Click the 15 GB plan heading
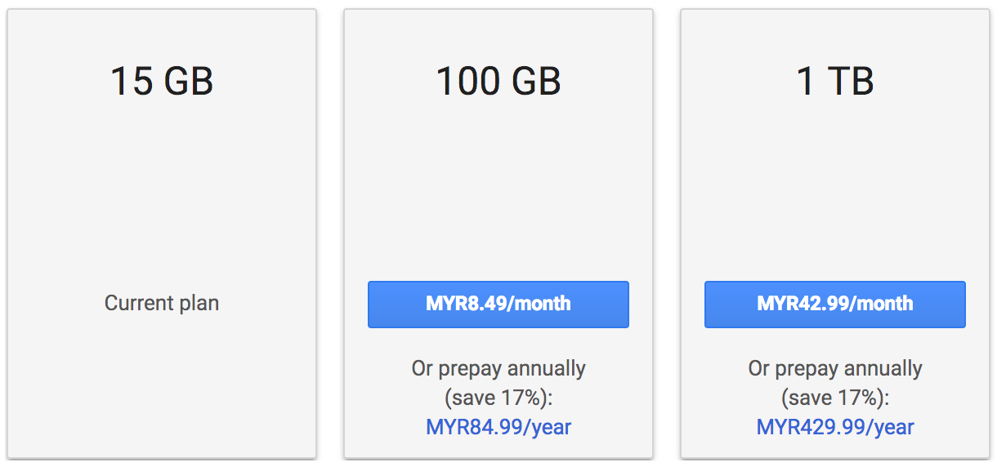997x467 pixels. [162, 82]
